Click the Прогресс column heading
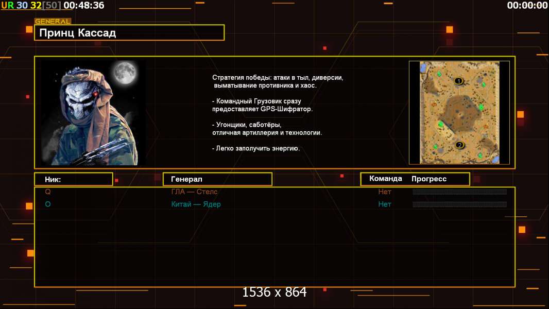 pos(429,179)
